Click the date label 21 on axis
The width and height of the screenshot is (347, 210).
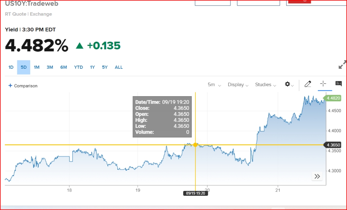(278, 190)
